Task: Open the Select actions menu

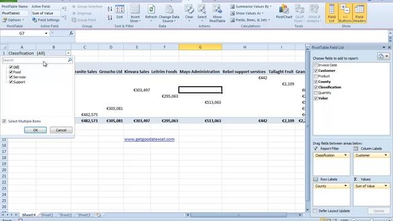Action: click(202, 13)
